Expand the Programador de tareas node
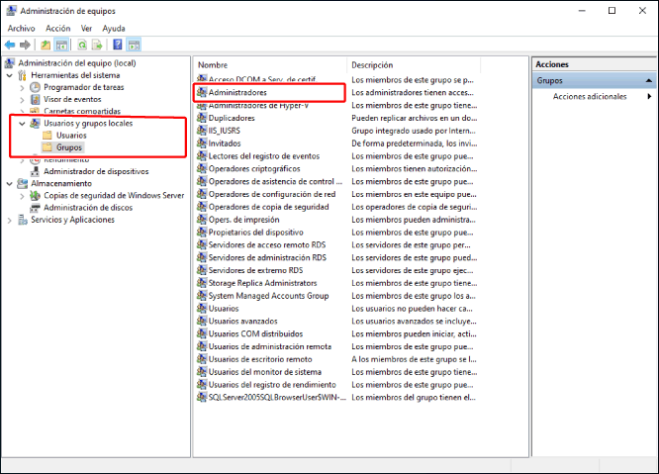This screenshot has width=659, height=474. point(22,87)
